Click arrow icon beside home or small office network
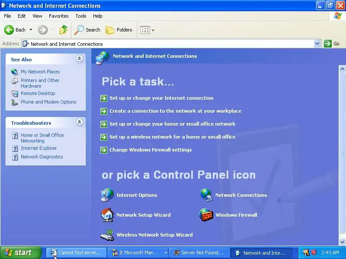346x259 pixels. click(104, 124)
